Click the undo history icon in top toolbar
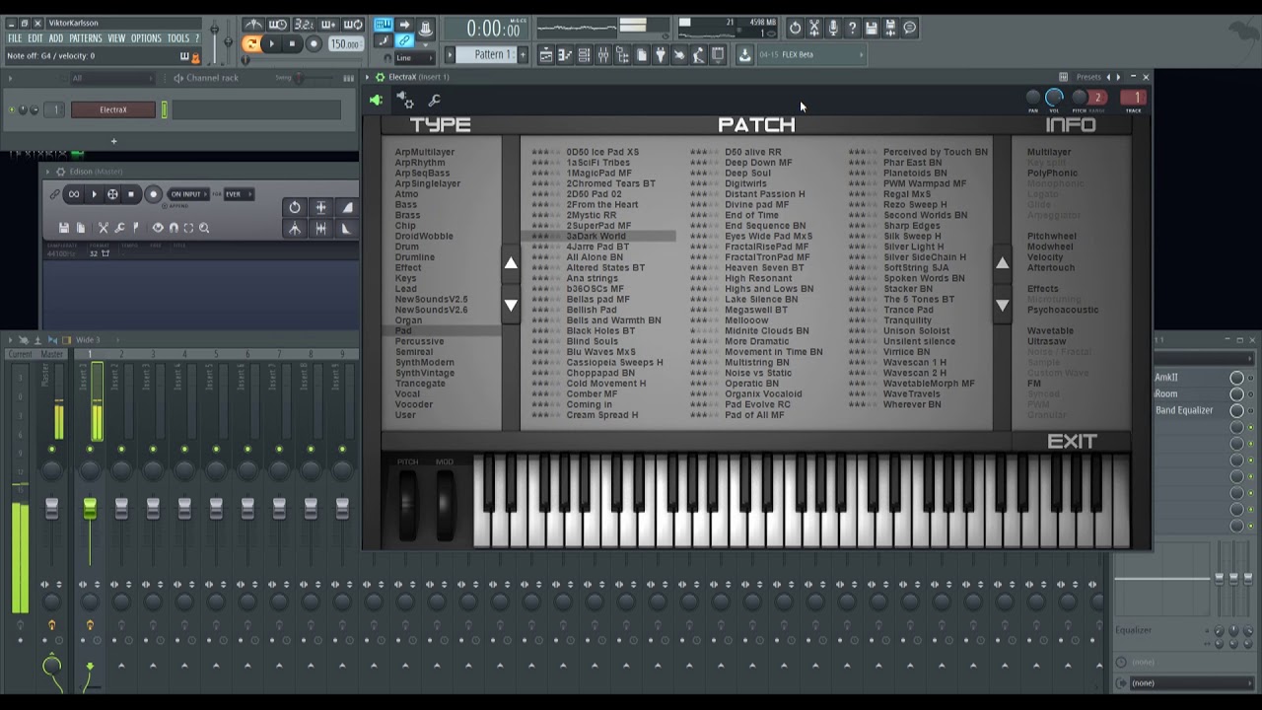The width and height of the screenshot is (1262, 710). 796,28
